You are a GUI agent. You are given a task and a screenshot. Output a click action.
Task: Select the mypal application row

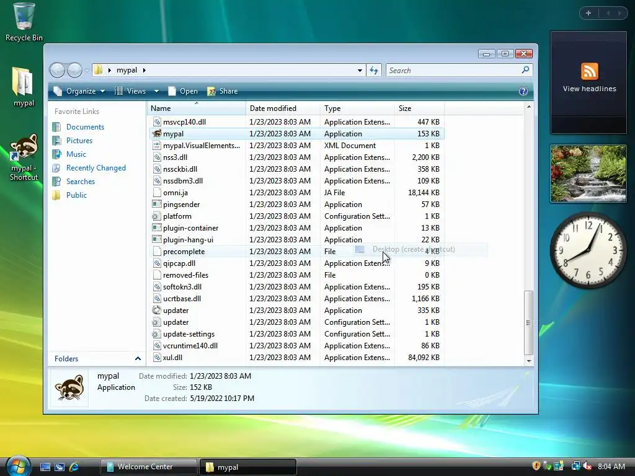tap(297, 134)
